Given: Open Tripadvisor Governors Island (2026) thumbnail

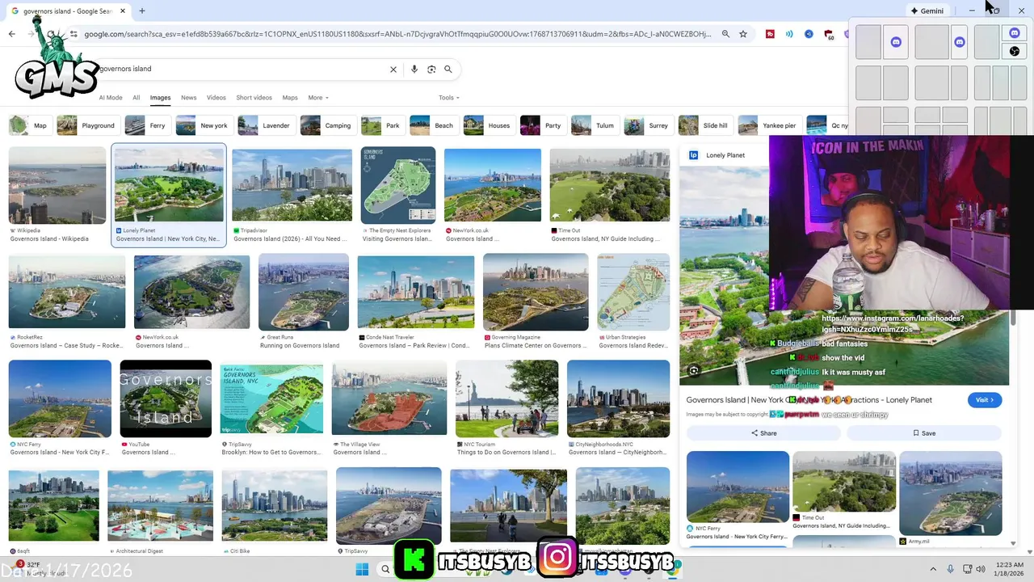Looking at the screenshot, I should click(x=292, y=185).
